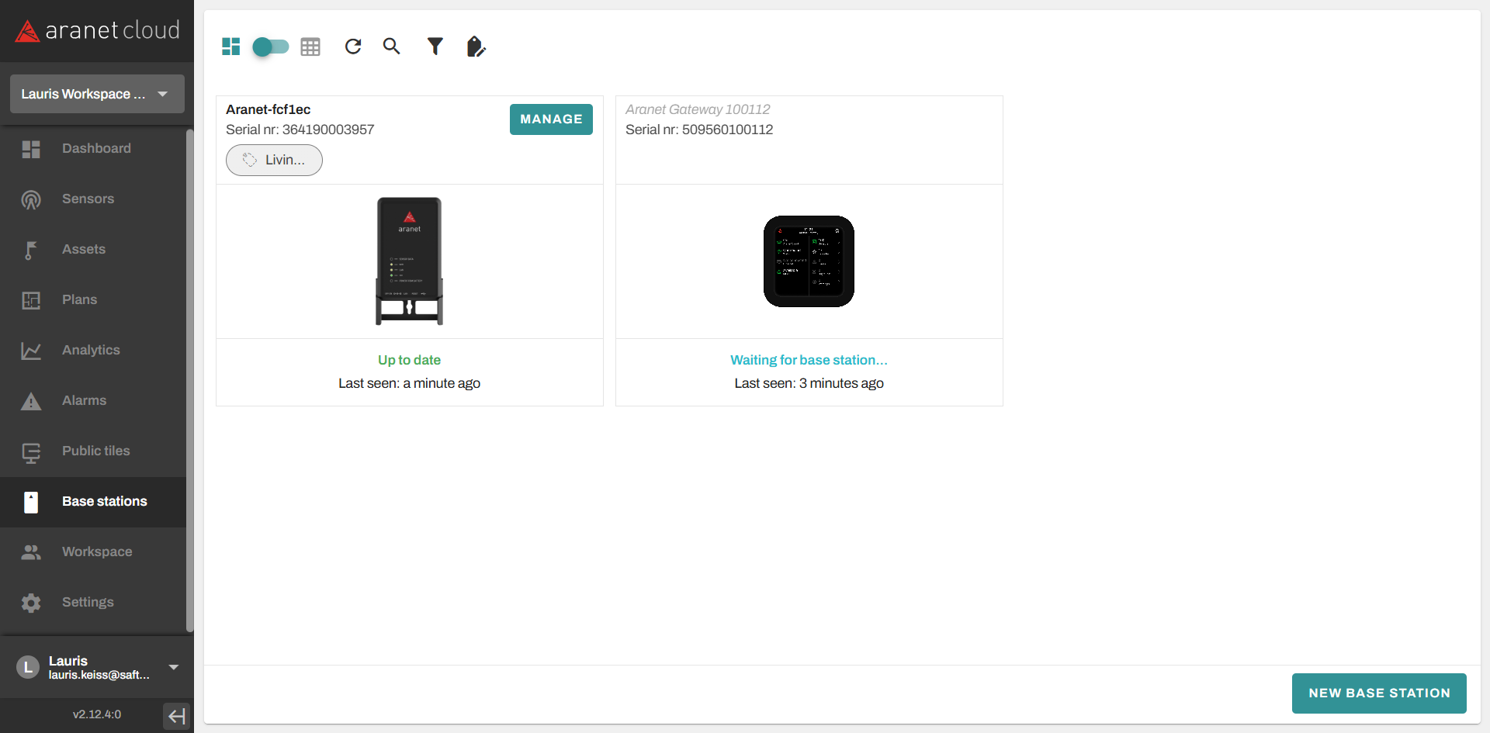This screenshot has width=1490, height=733.
Task: Click the Livin... tag chip
Action: [x=274, y=160]
